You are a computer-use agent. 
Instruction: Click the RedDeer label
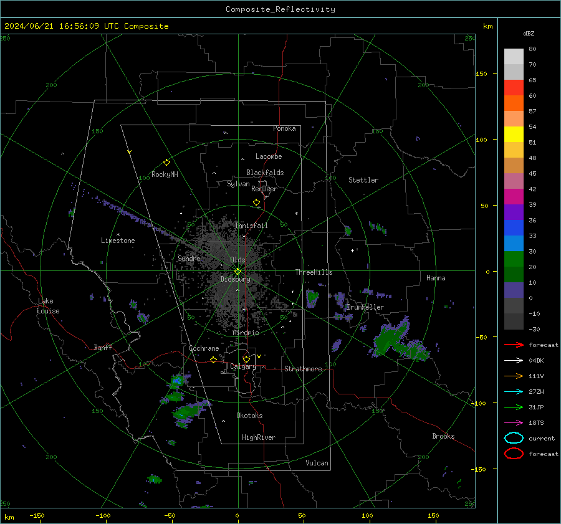click(x=264, y=189)
